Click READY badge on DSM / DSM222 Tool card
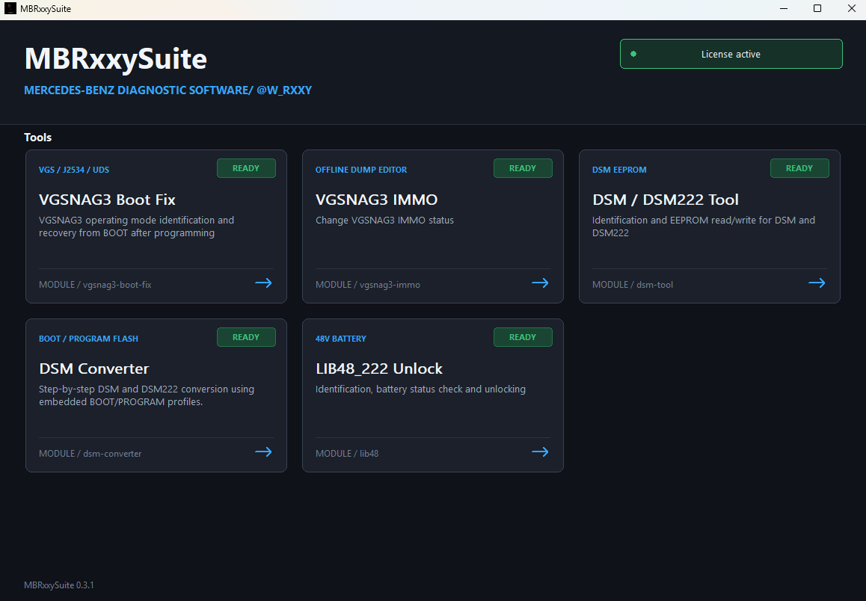The width and height of the screenshot is (866, 601). (x=799, y=168)
